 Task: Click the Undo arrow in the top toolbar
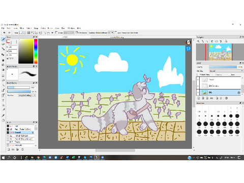click(5, 33)
